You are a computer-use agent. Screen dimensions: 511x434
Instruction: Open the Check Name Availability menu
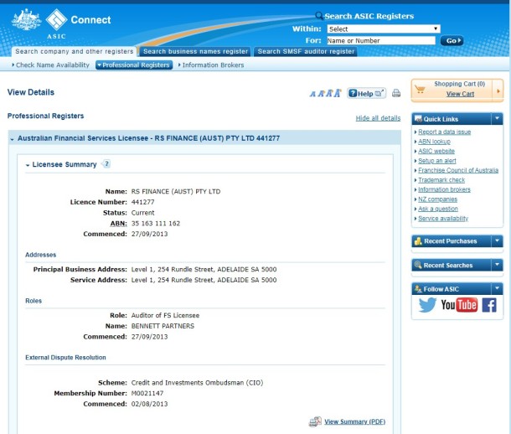(50, 65)
